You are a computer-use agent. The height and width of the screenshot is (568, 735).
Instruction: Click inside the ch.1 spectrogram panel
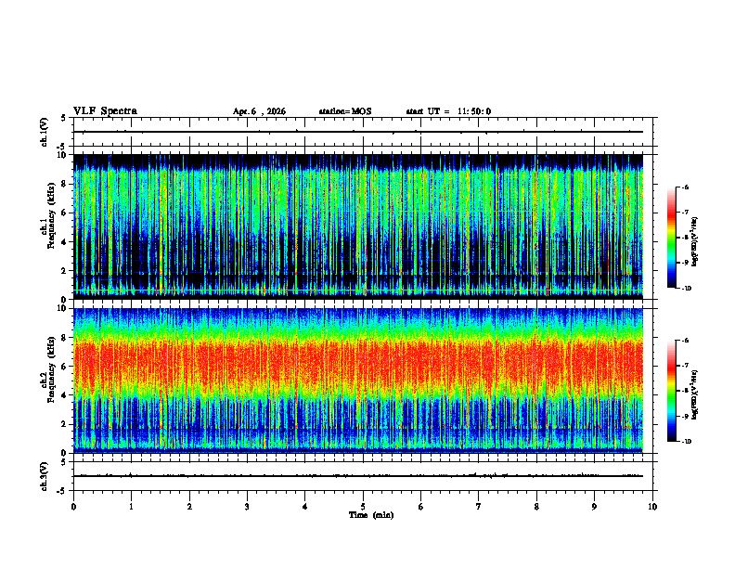[x=358, y=226]
